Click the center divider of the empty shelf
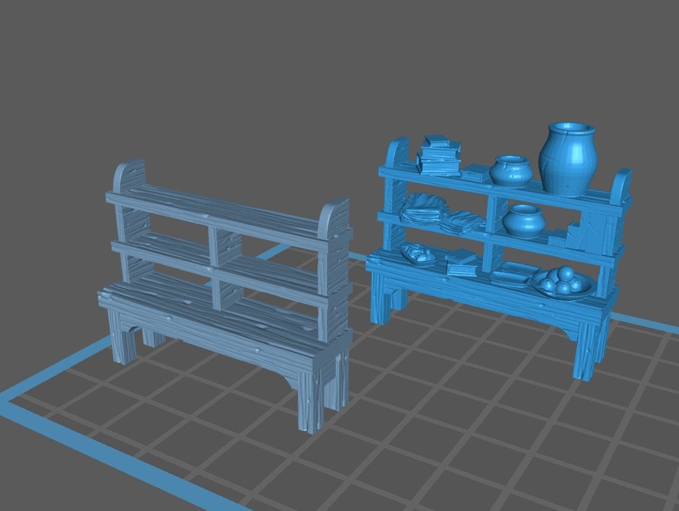Viewport: 679px width, 511px height. coord(216,268)
